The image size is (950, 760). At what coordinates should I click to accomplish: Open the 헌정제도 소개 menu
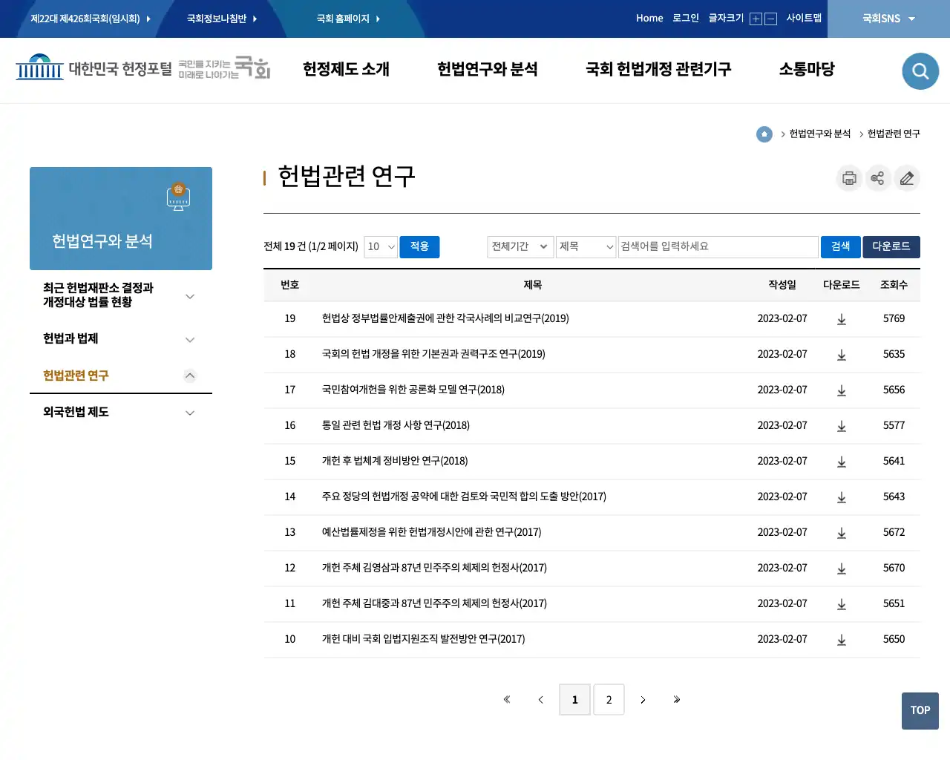(x=346, y=69)
